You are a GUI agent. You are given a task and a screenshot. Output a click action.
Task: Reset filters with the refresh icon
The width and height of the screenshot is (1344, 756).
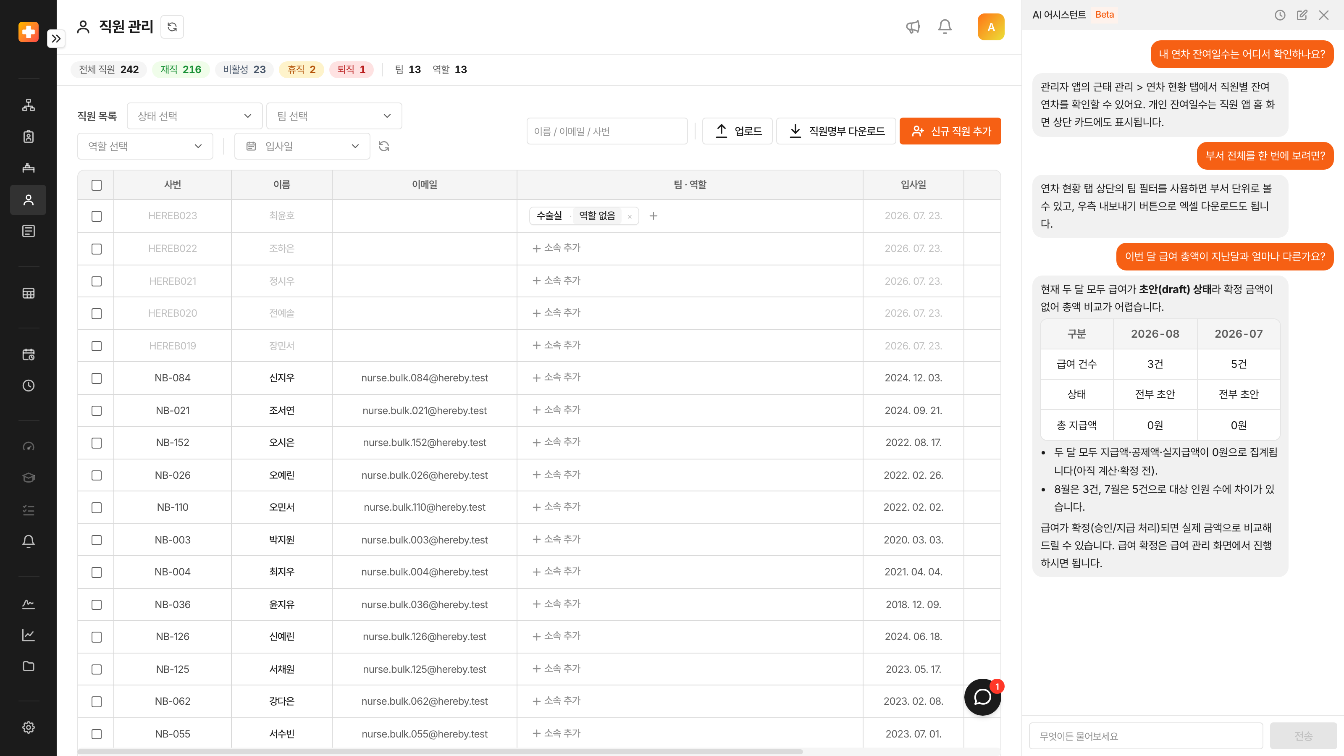coord(384,146)
